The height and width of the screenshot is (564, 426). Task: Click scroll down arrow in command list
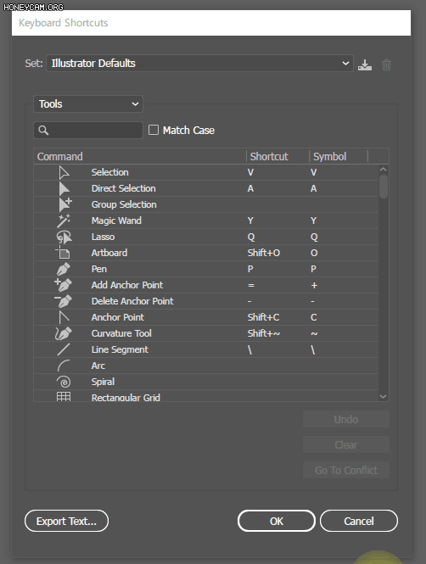tap(384, 396)
